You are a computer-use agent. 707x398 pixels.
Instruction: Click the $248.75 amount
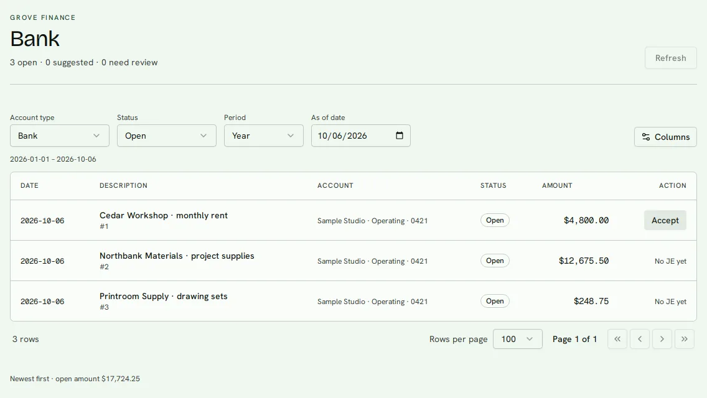click(591, 301)
